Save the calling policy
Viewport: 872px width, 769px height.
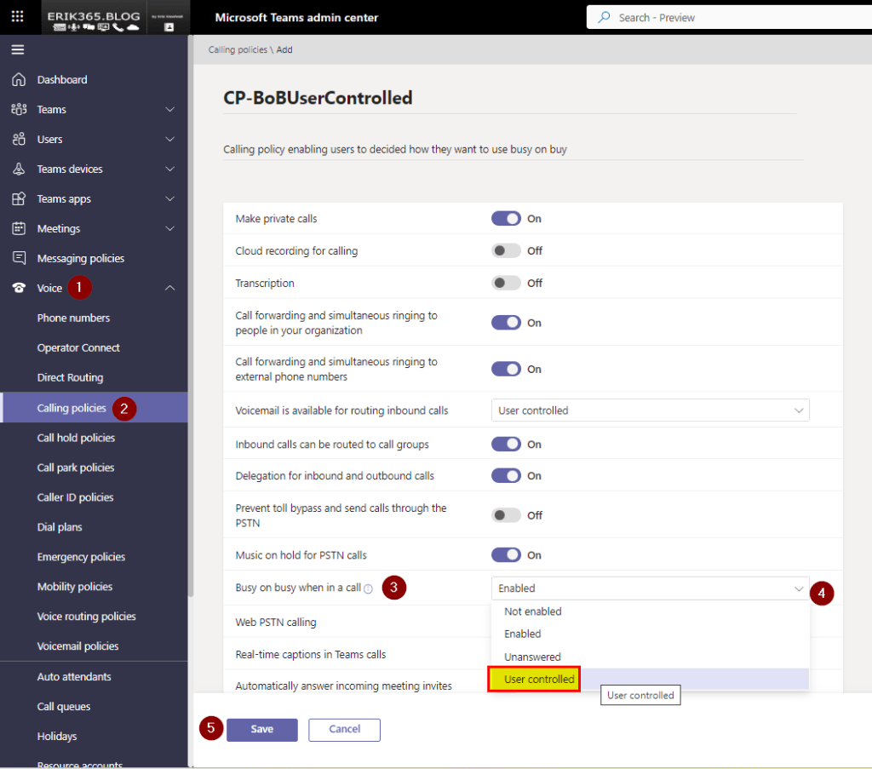(261, 730)
